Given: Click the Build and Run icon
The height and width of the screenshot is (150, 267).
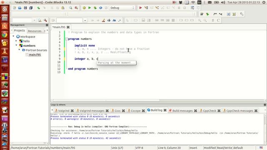Looking at the screenshot, I should [95, 8].
